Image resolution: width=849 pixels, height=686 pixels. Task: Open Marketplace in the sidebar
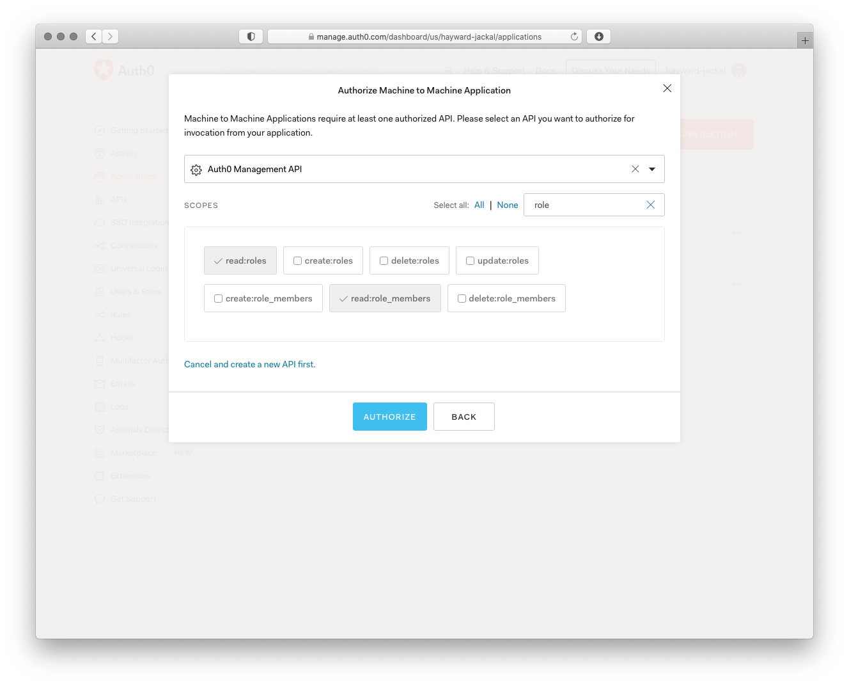126,453
